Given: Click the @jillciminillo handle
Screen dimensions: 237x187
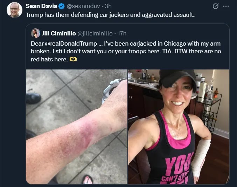Looking at the screenshot, I should coord(95,33).
